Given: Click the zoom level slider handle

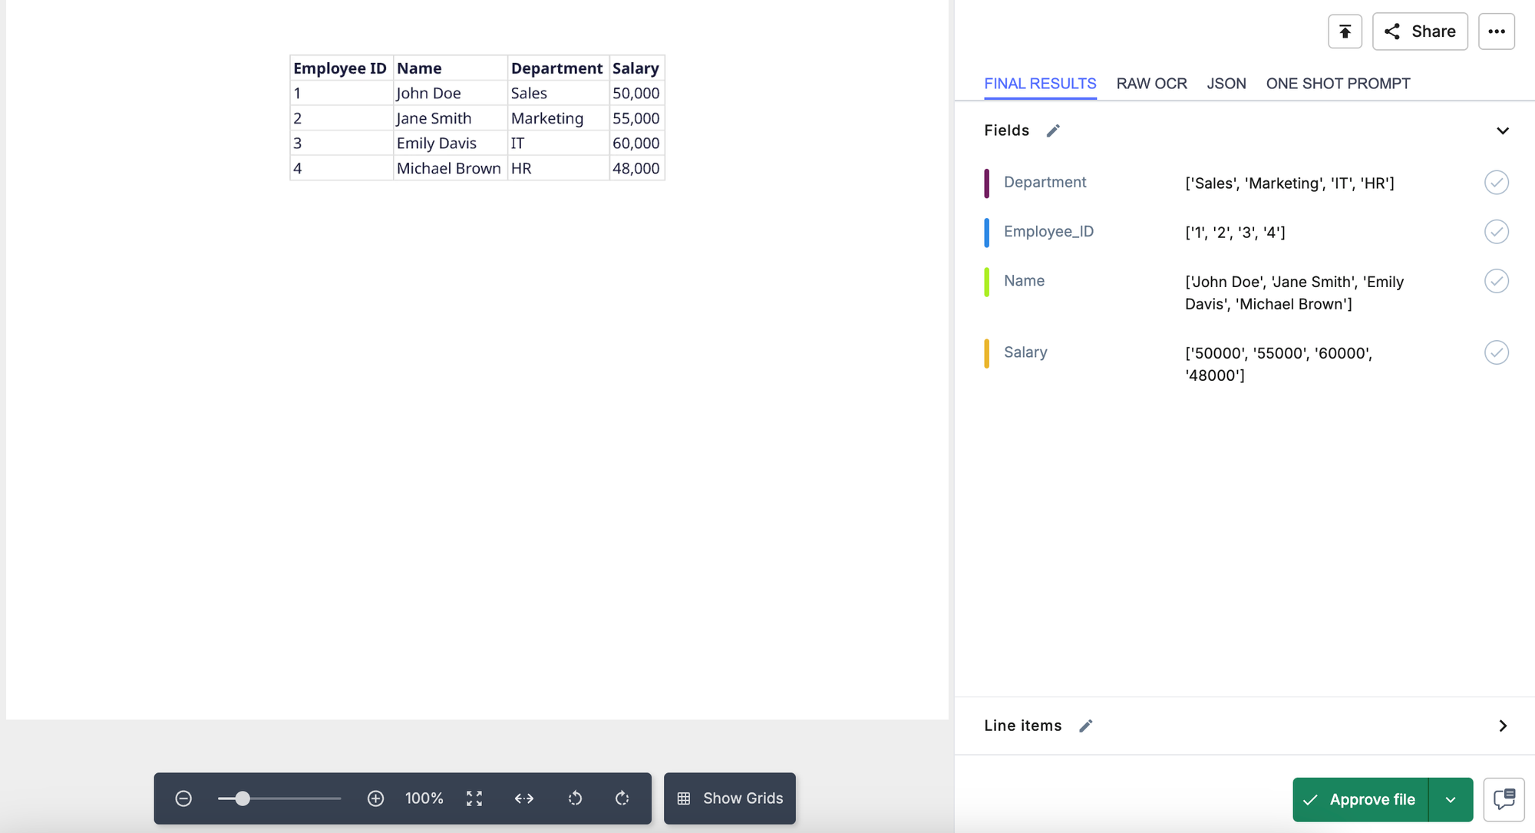Looking at the screenshot, I should 243,798.
